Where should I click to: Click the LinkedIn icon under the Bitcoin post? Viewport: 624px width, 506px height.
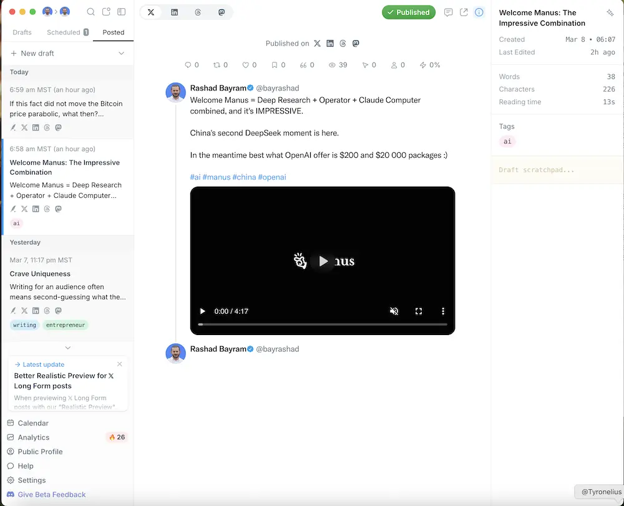(x=36, y=128)
